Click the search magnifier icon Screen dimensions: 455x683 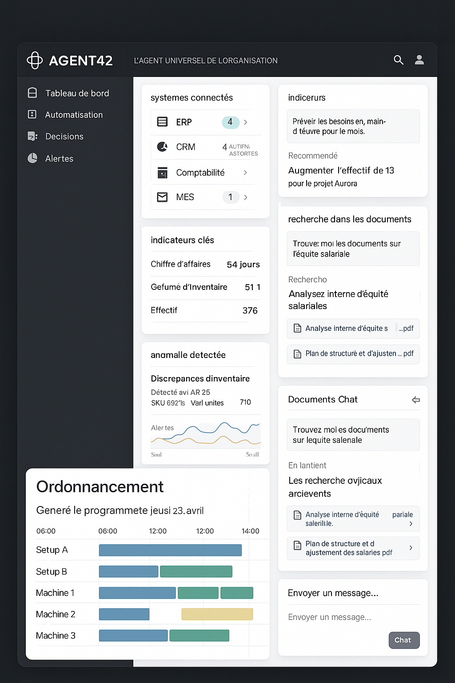398,60
